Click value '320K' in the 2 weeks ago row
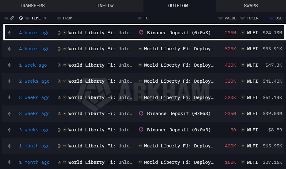286x169 pixels. (230, 81)
